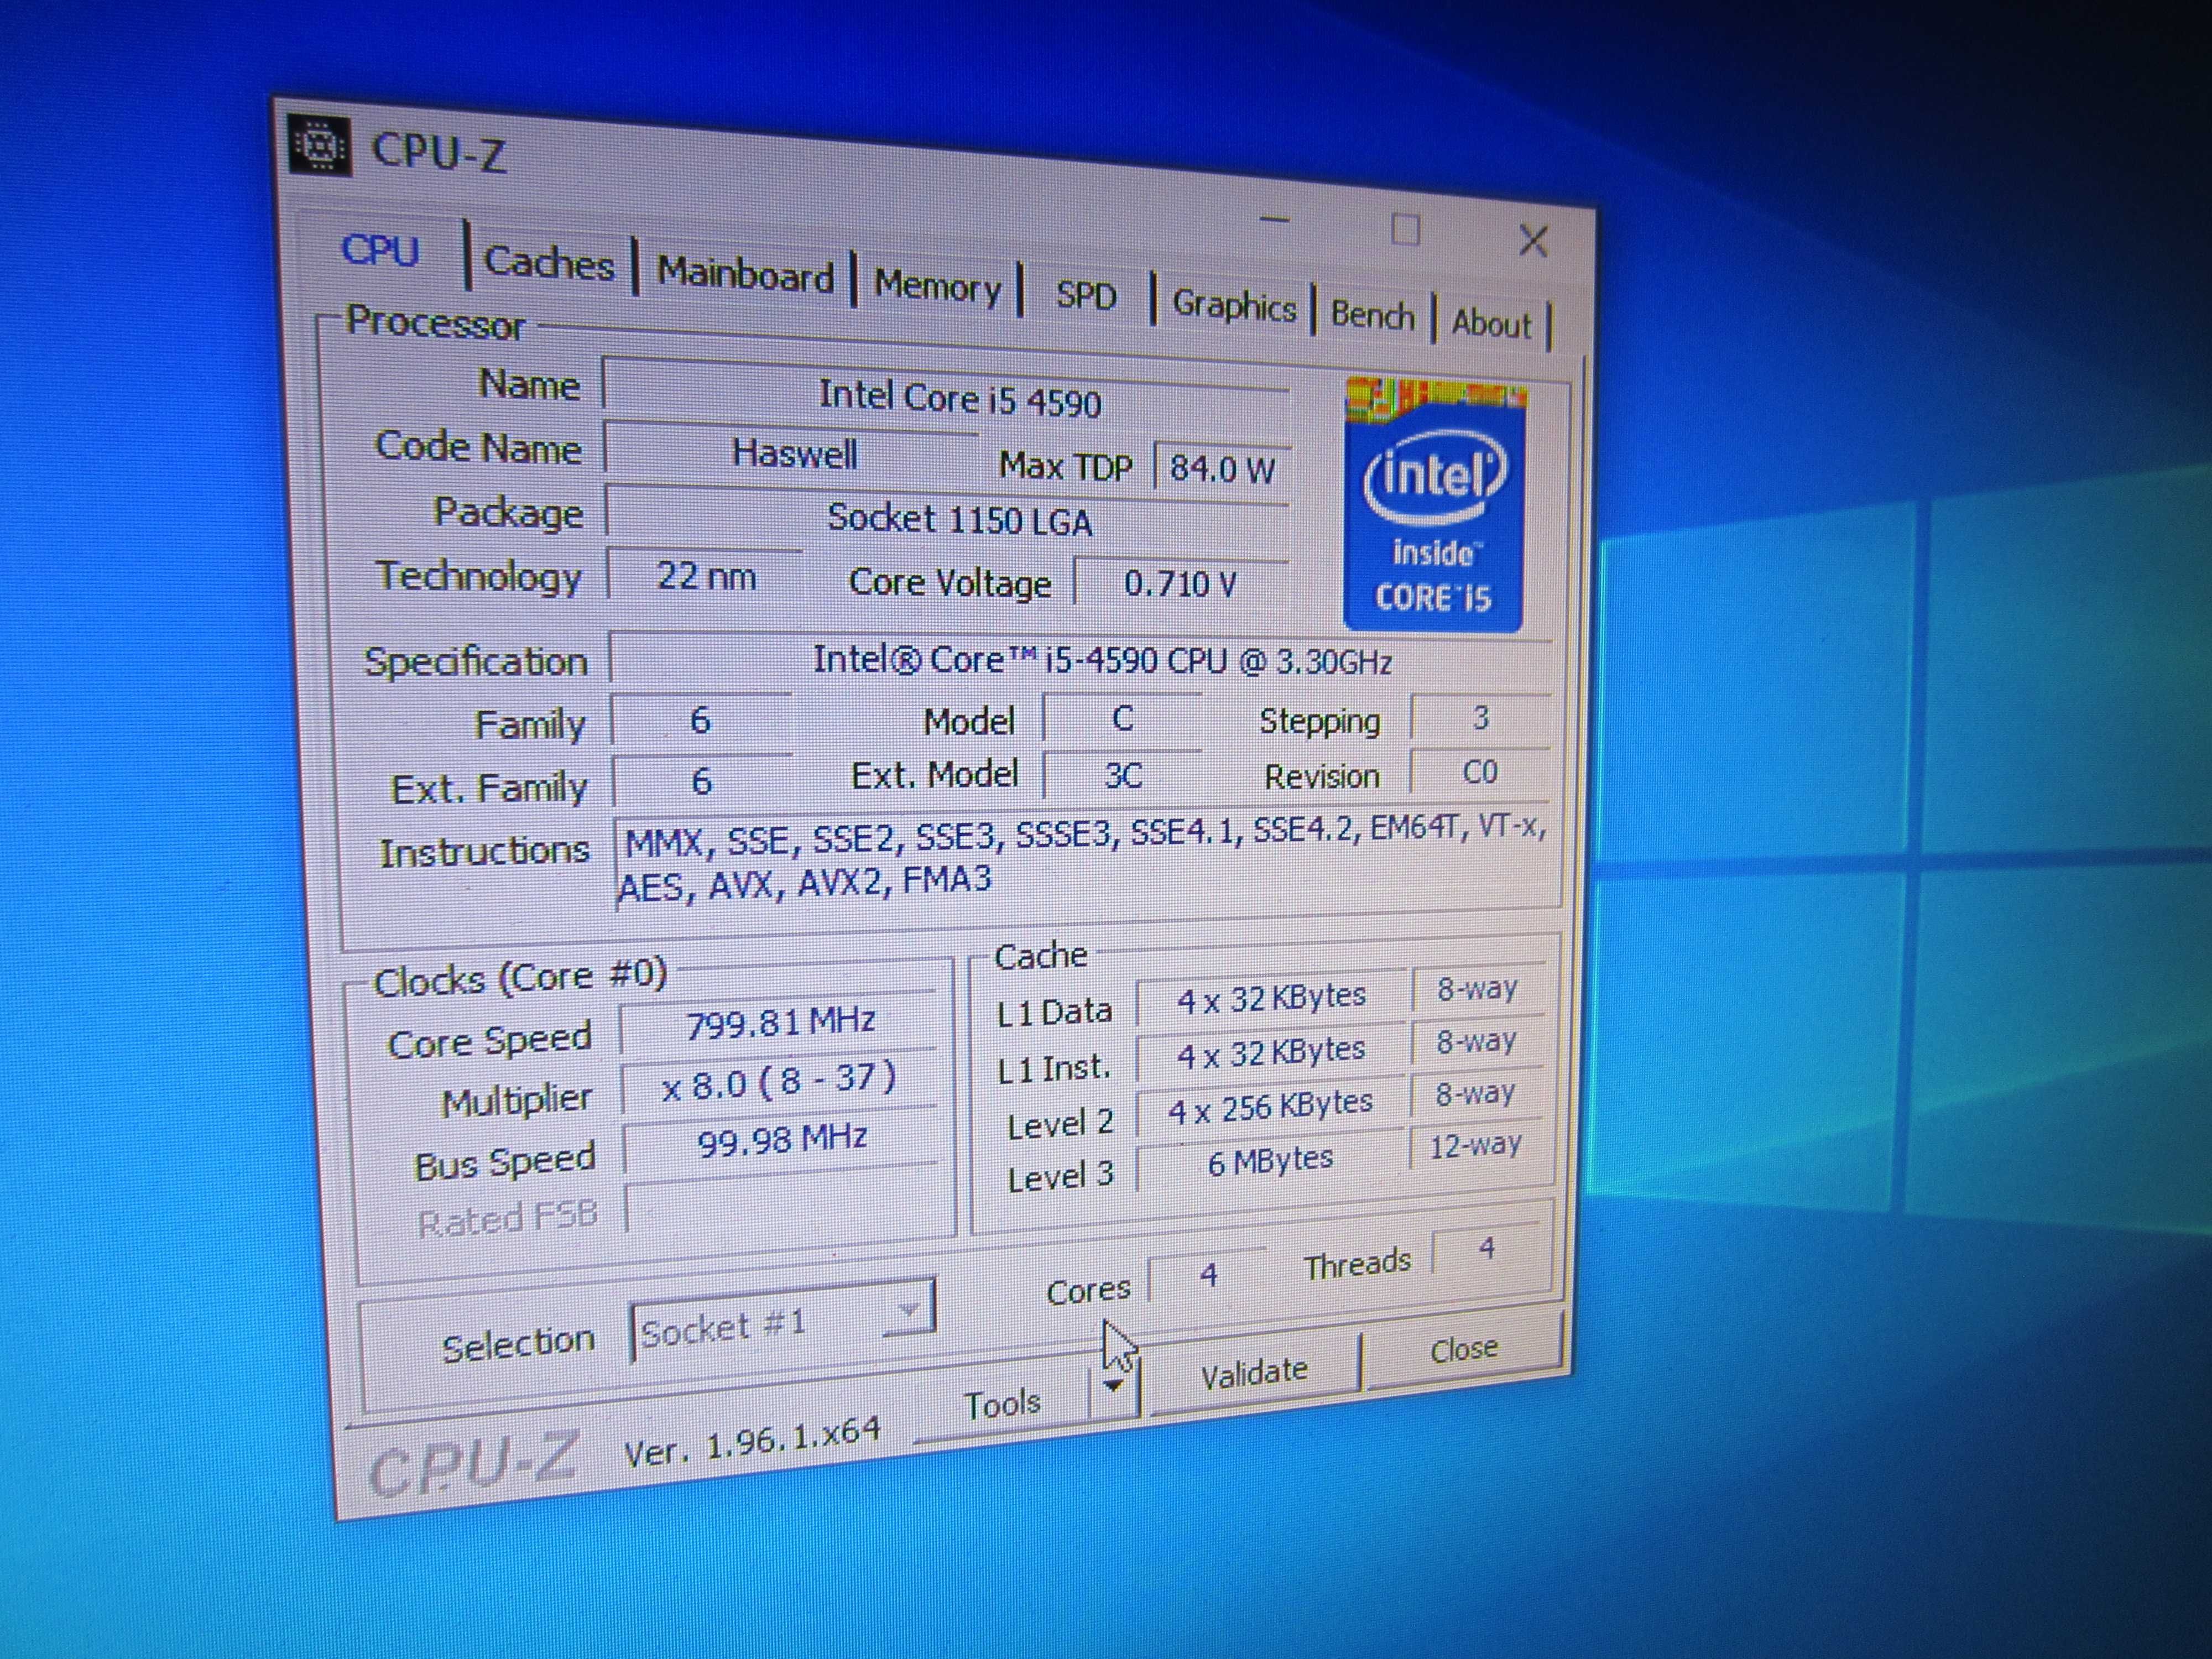Click the Core Speed value 799.81 MHz
Screen dimensions: 2212x1659
click(x=780, y=1022)
